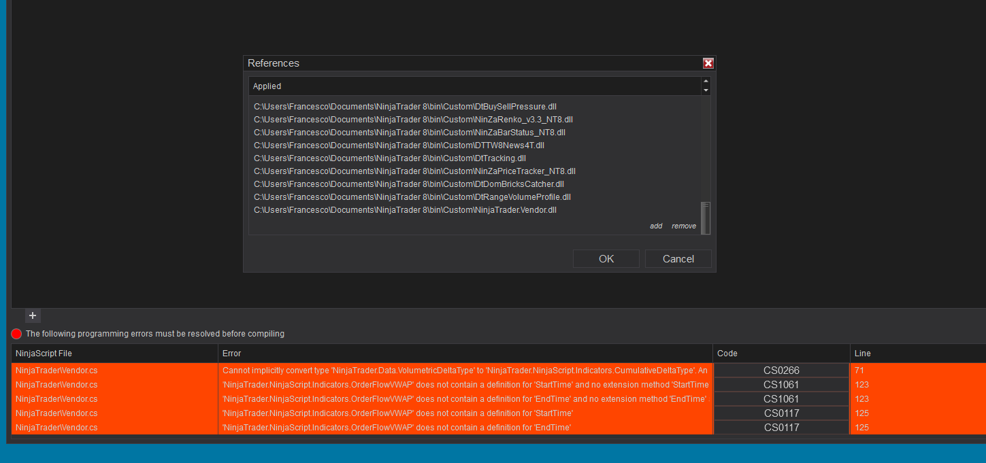Select the EndTime extension method error message

click(x=465, y=399)
